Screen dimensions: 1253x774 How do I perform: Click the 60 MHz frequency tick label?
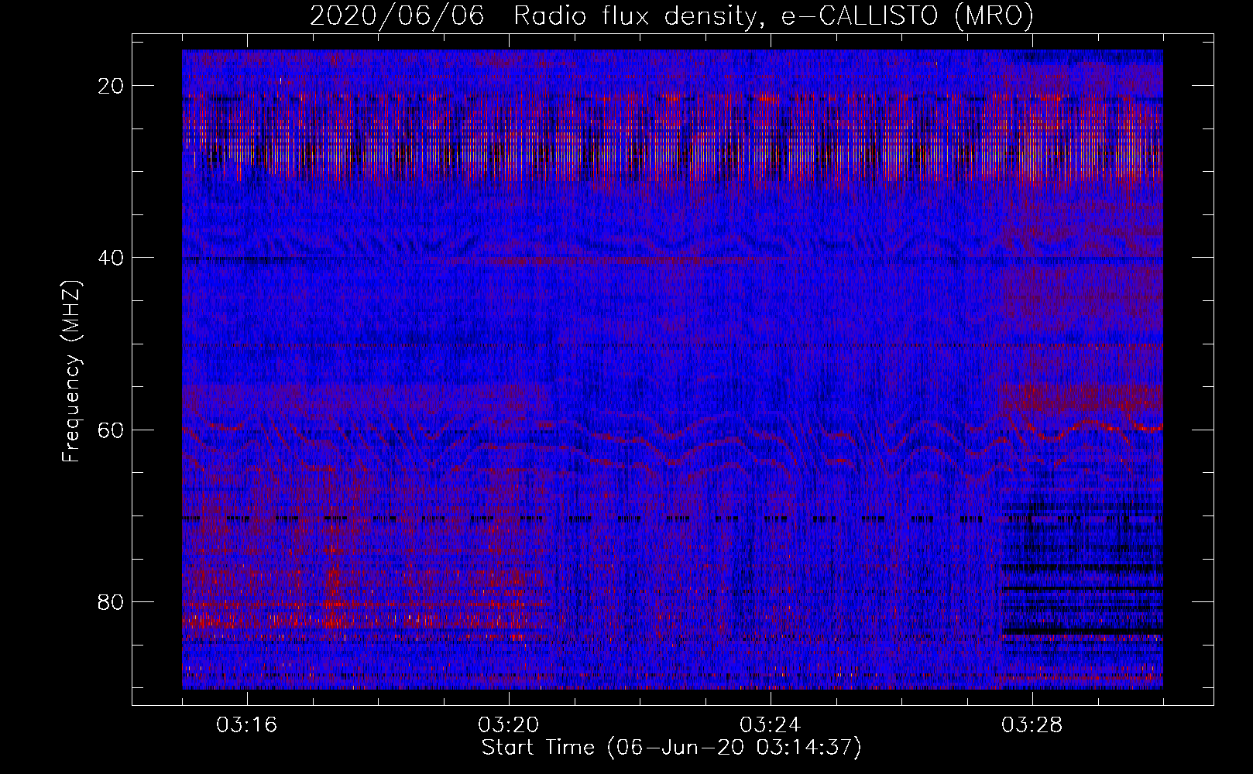tap(112, 430)
